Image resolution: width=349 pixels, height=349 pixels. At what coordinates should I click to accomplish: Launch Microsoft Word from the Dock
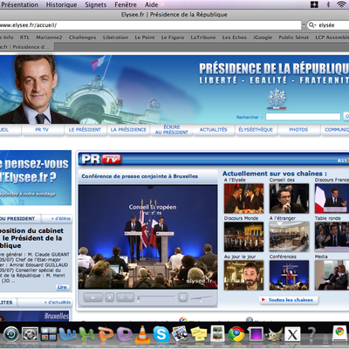(x=67, y=334)
